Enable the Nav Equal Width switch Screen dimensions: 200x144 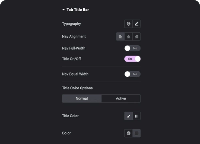pos(132,74)
